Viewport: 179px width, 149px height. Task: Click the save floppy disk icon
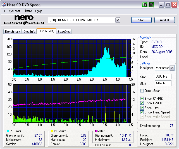151,5
